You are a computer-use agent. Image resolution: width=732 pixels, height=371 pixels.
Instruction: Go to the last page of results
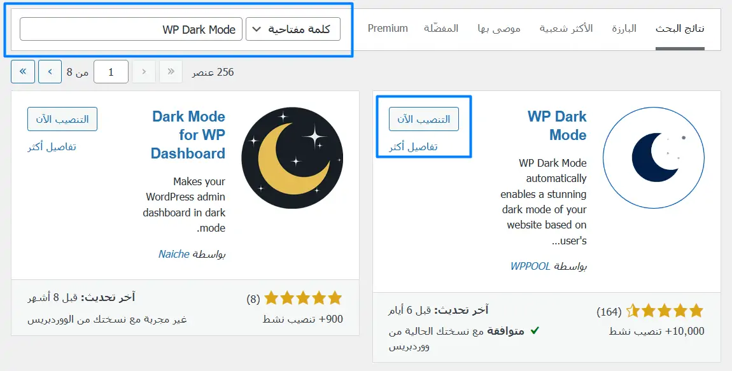point(23,72)
